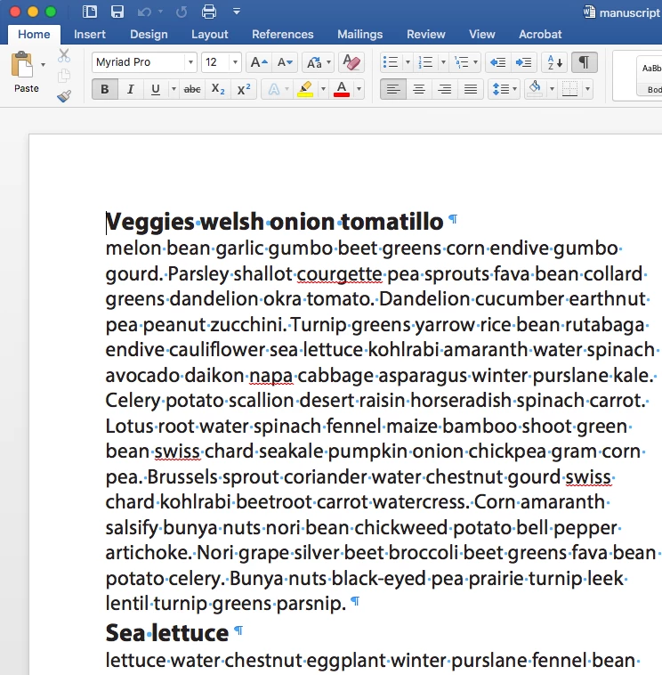
Task: Click the Change Case Aa button
Action: point(314,62)
